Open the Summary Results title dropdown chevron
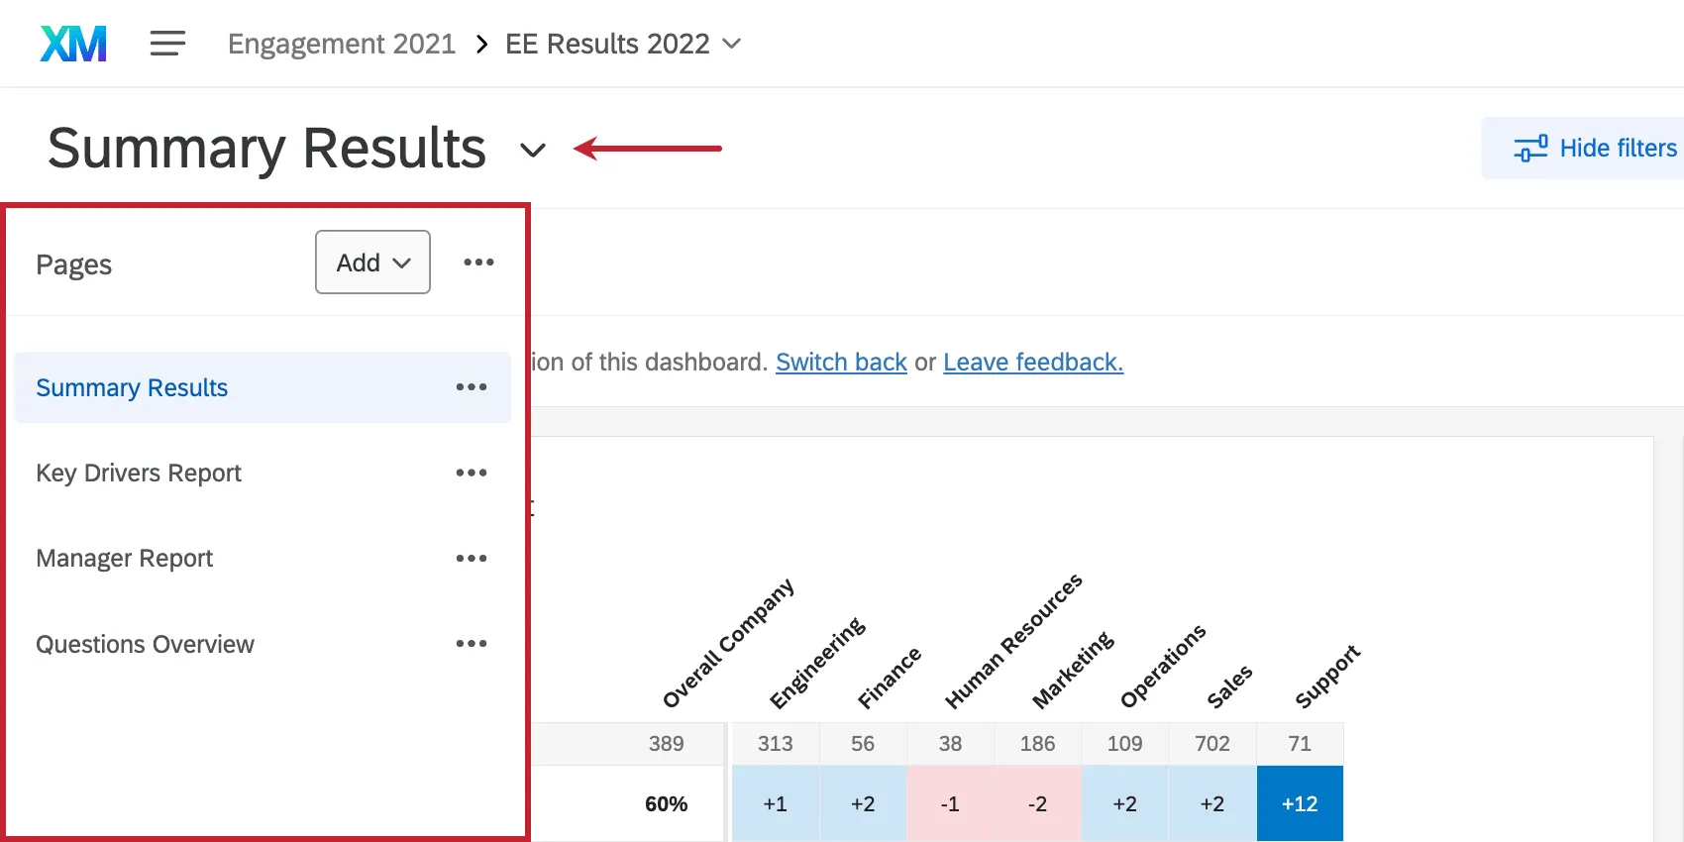This screenshot has height=842, width=1684. 532,151
